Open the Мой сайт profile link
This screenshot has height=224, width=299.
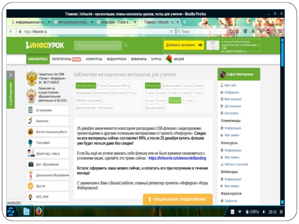(x=230, y=85)
